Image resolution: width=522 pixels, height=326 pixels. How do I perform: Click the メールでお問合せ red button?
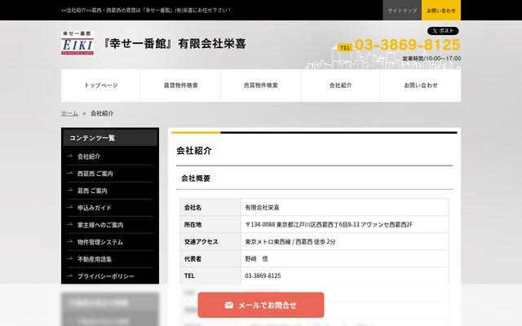click(x=261, y=305)
